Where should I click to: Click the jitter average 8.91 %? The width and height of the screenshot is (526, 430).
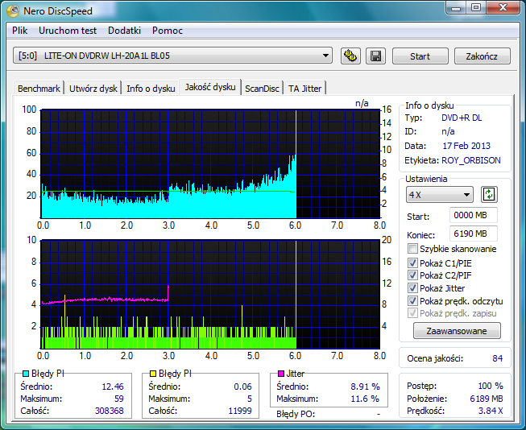point(366,387)
